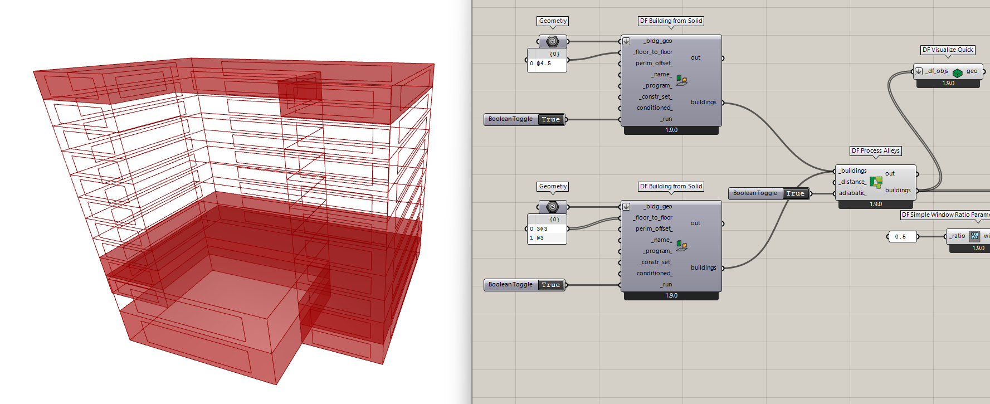Click the arrow beside the lower _bldg_geo input
990x404 pixels.
(x=626, y=207)
